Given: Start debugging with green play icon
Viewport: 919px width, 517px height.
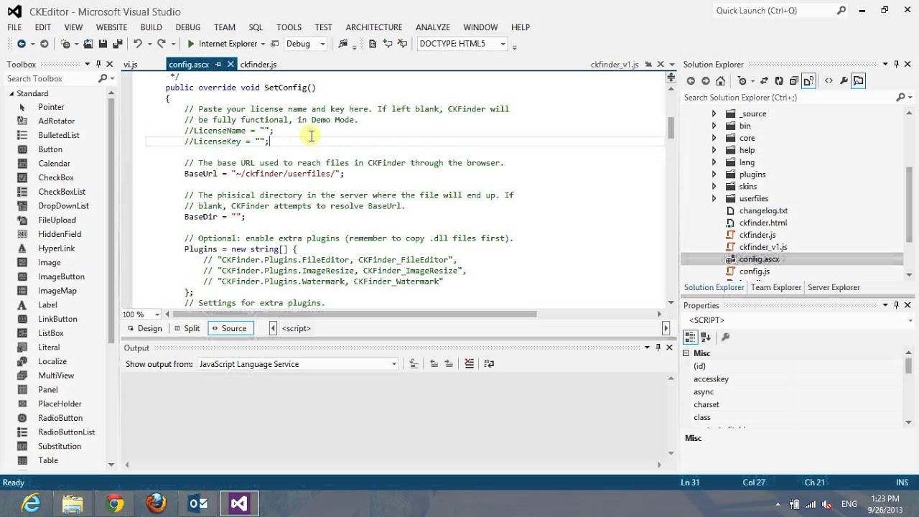Looking at the screenshot, I should 191,44.
